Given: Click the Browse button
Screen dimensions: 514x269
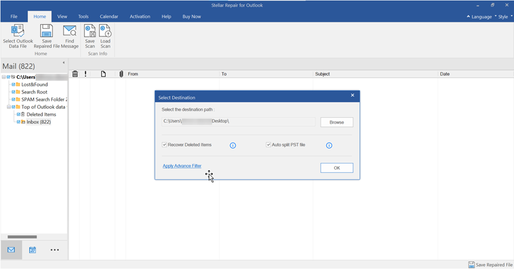Looking at the screenshot, I should [x=337, y=122].
